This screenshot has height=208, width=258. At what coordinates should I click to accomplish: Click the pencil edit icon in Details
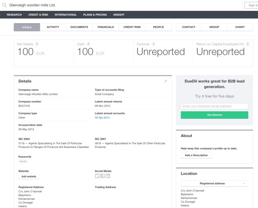click(x=166, y=81)
